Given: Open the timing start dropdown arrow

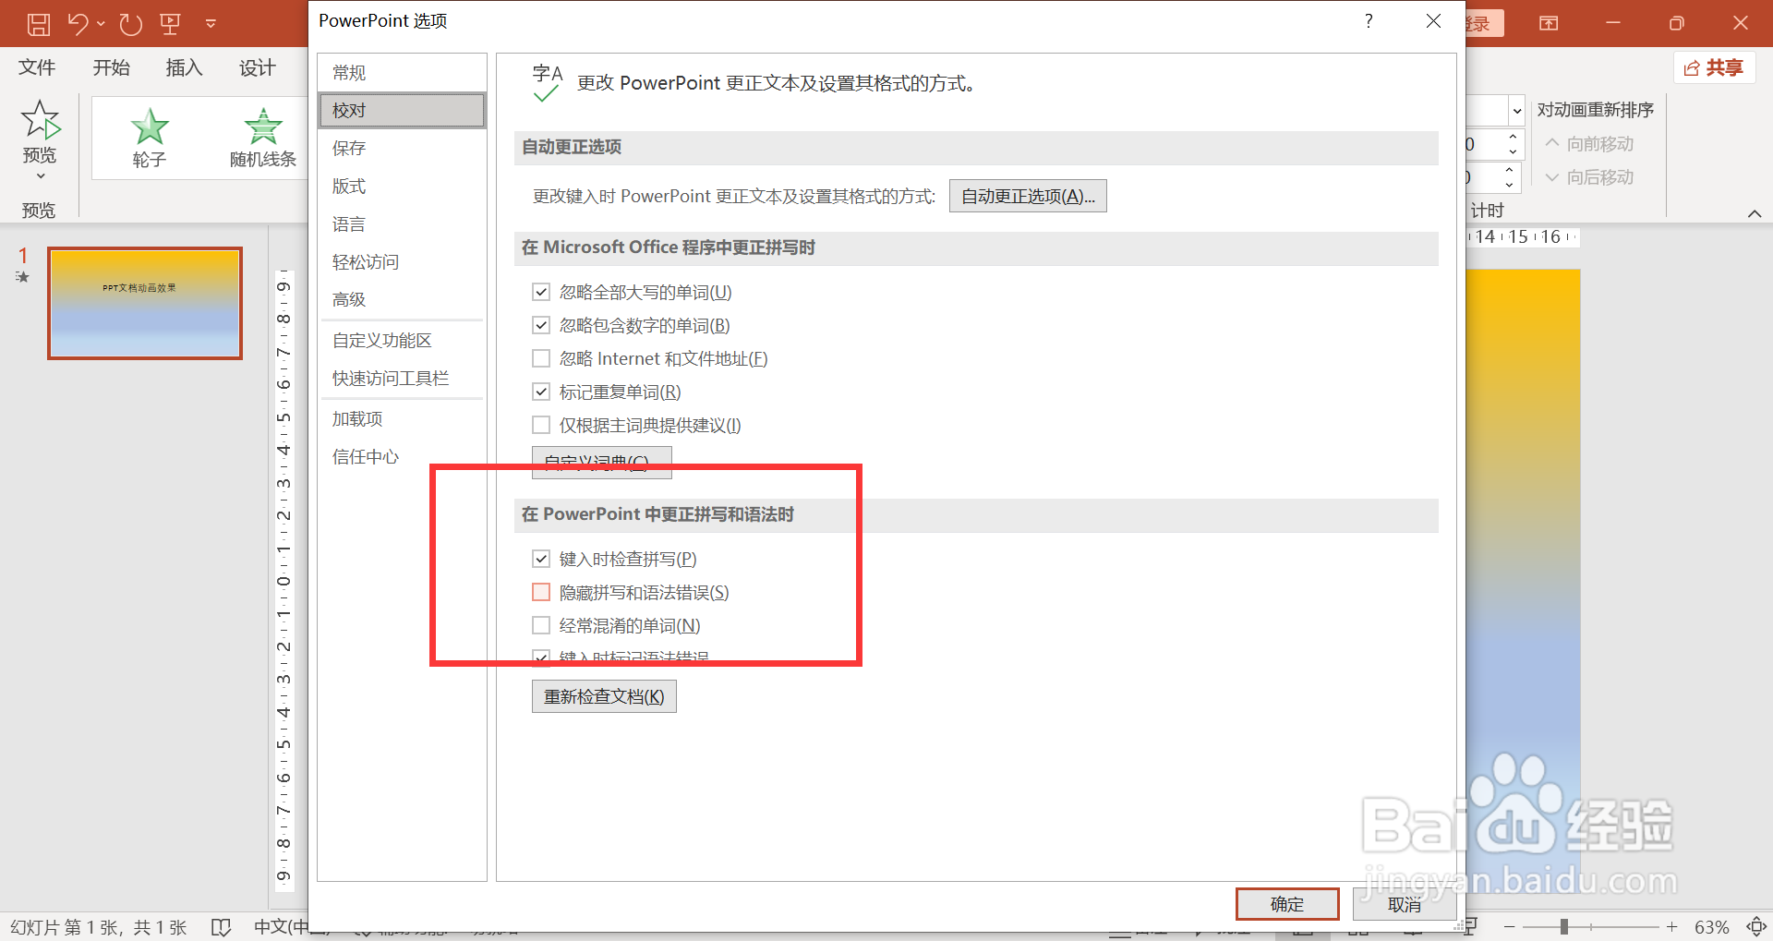Looking at the screenshot, I should (1516, 111).
